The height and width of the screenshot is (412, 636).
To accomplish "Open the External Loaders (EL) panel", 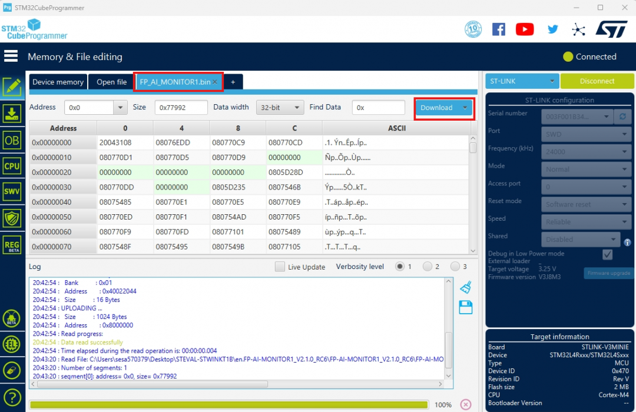I will [12, 344].
